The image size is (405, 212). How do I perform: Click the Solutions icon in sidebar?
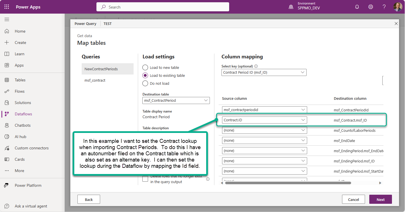7,103
